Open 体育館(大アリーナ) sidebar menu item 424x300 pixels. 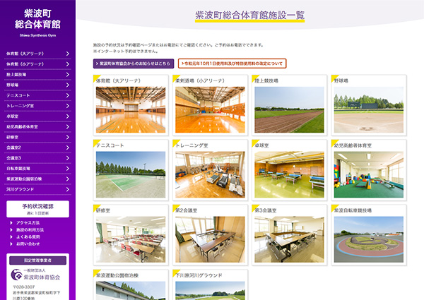coord(37,54)
